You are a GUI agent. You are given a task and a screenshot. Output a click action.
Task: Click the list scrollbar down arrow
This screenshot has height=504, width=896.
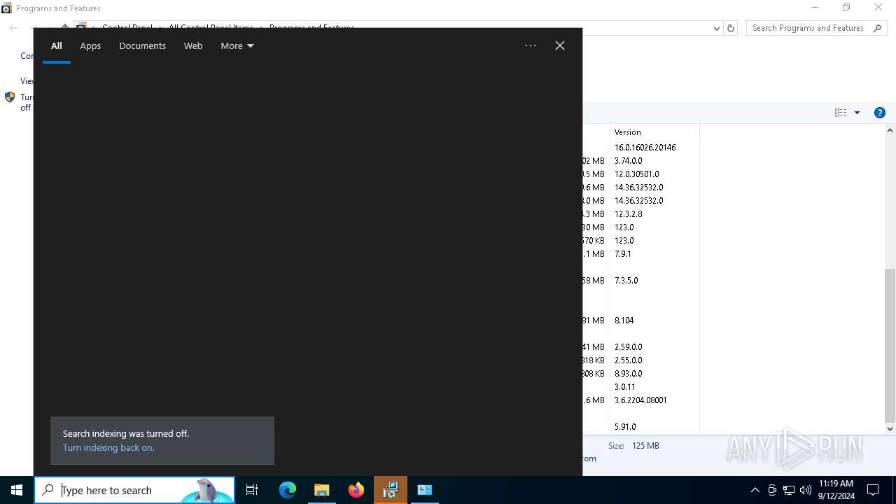coord(890,428)
